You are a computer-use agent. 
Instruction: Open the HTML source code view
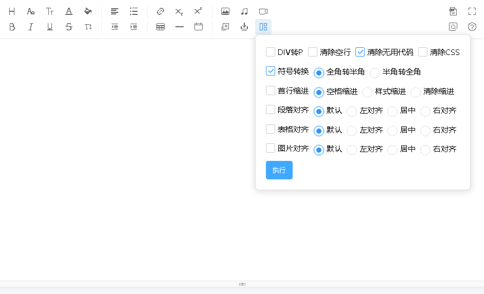[453, 11]
